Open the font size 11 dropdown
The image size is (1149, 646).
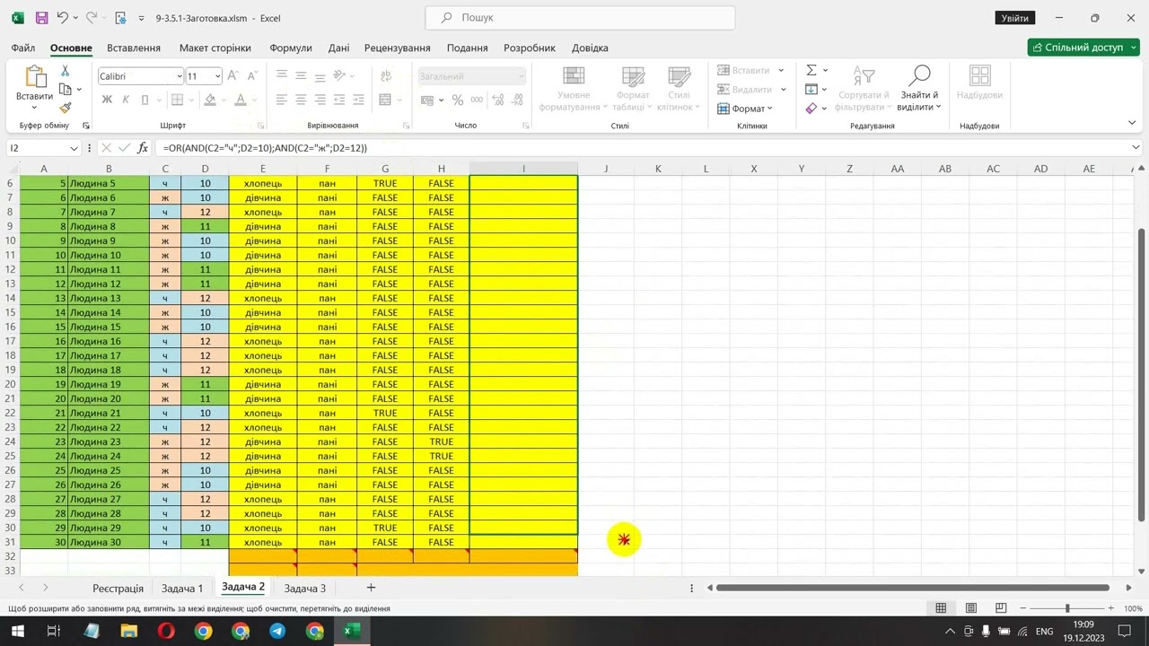click(x=216, y=77)
